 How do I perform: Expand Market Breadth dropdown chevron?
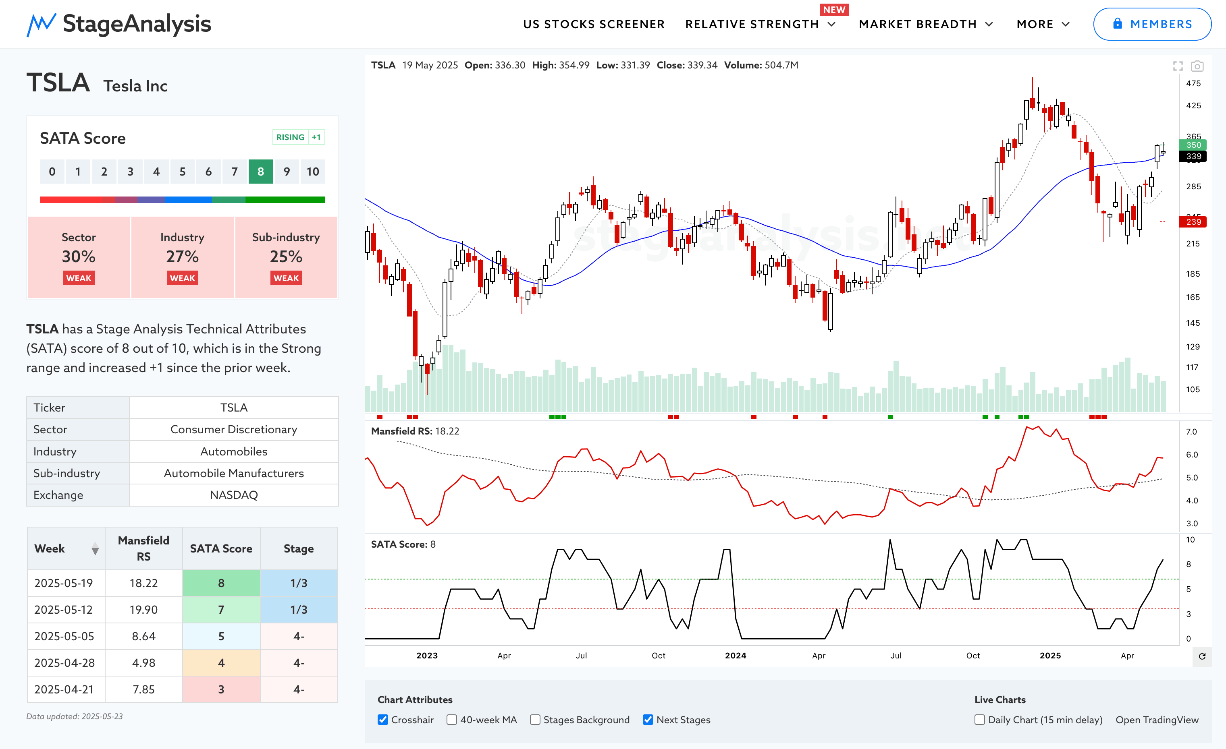coord(989,24)
